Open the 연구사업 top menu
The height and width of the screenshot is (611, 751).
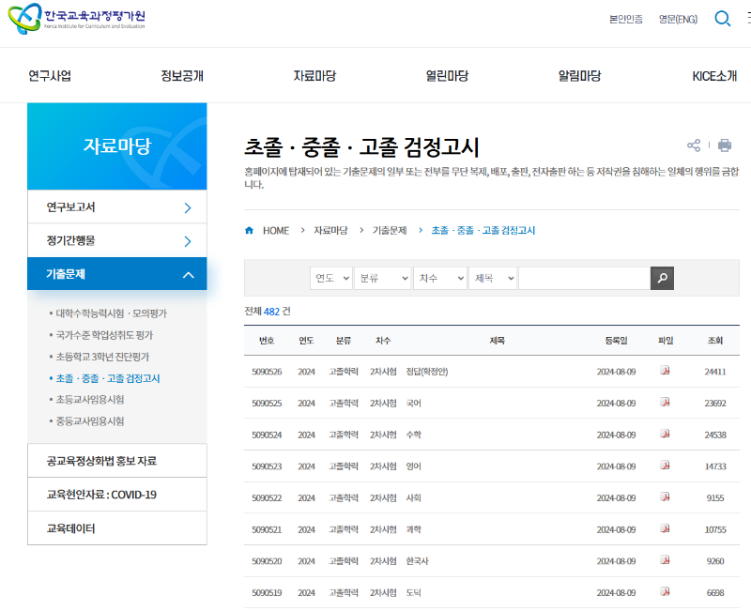coord(50,76)
